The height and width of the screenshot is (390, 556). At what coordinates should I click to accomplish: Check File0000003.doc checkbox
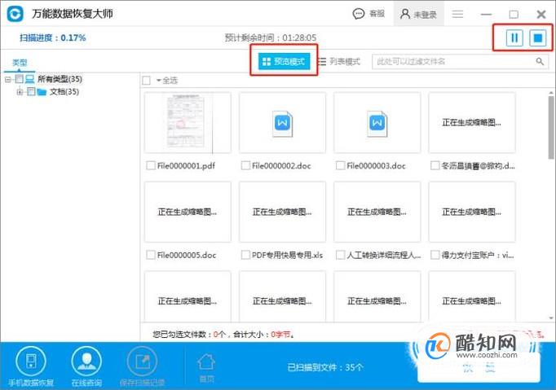click(x=340, y=165)
